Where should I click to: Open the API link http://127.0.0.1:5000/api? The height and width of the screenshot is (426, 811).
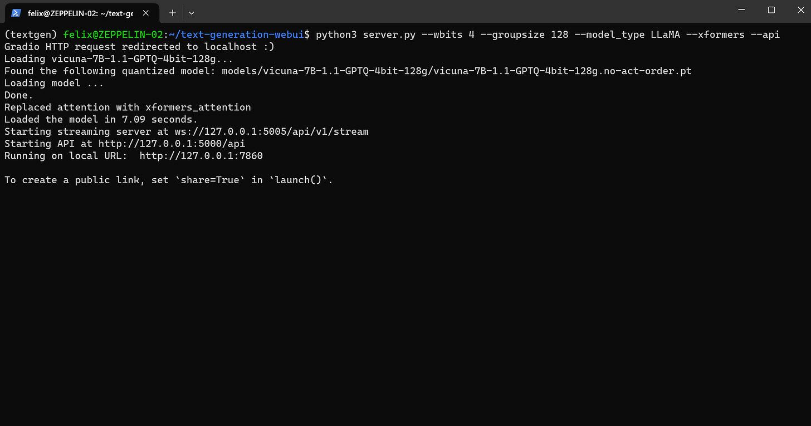(x=172, y=144)
